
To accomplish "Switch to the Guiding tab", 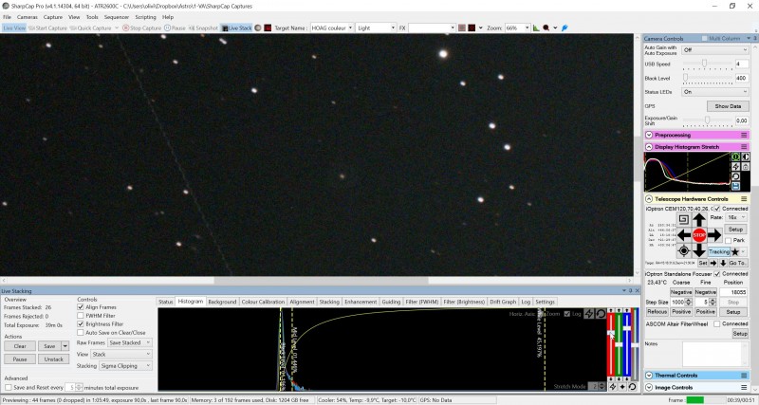I will point(391,302).
